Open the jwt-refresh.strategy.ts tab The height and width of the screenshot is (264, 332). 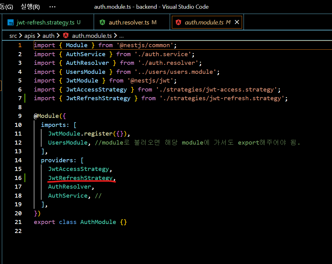coord(48,22)
